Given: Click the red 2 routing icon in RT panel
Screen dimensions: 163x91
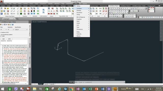Looking at the screenshot, I should pyautogui.click(x=106, y=8).
